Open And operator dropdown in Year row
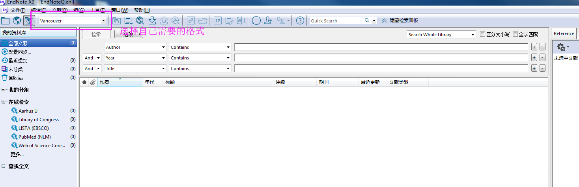 click(x=92, y=58)
